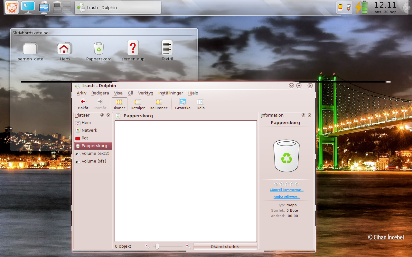
Task: Open the Visa menu
Action: tap(118, 93)
